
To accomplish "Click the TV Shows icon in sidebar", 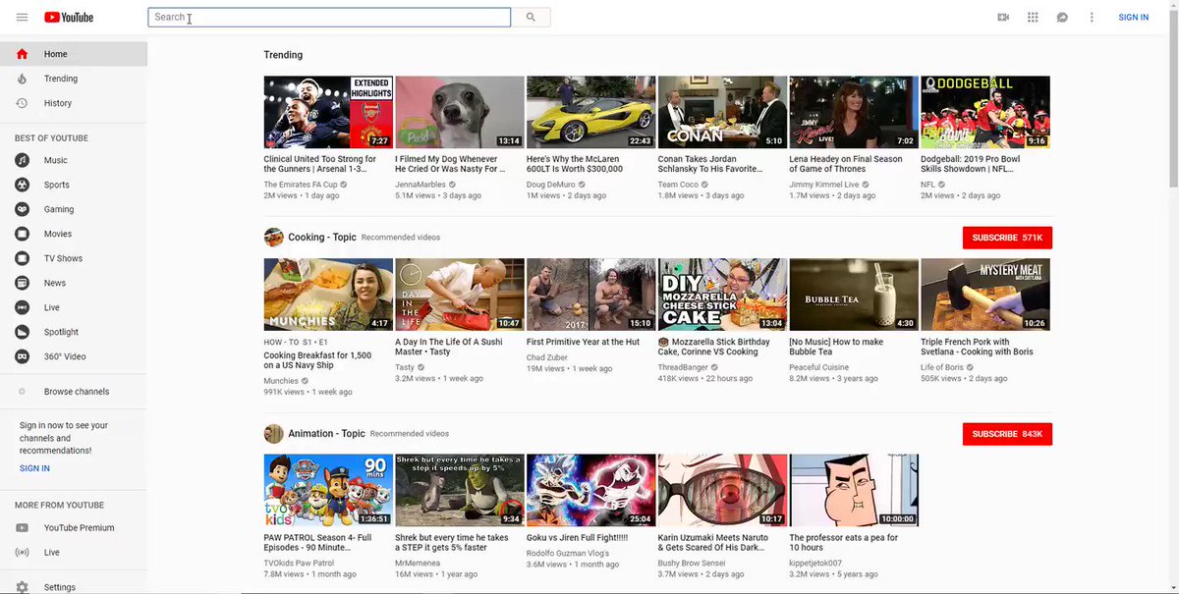I will tap(22, 258).
